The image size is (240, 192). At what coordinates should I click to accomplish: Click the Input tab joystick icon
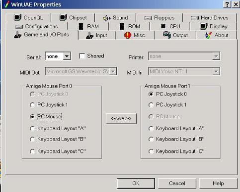coord(89,36)
